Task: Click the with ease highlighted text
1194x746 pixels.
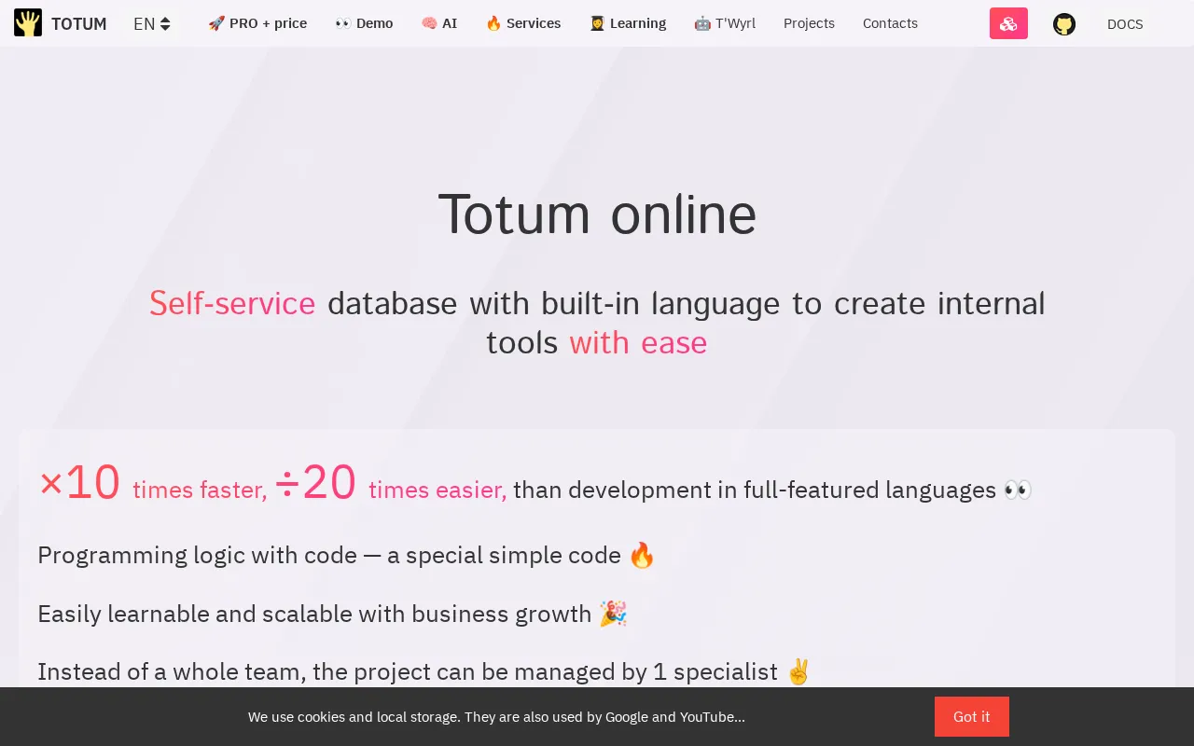Action: tap(638, 343)
